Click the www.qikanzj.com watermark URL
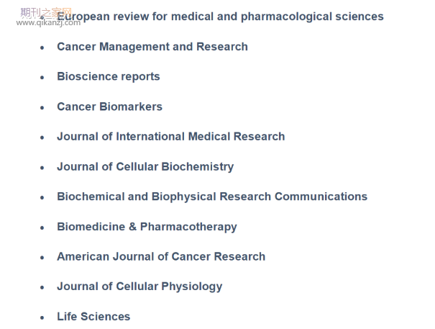Screen dimensions: 435x329 pos(48,22)
